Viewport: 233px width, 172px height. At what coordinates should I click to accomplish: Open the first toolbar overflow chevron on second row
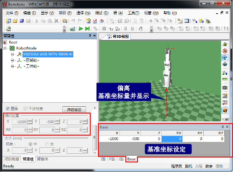tap(65, 29)
